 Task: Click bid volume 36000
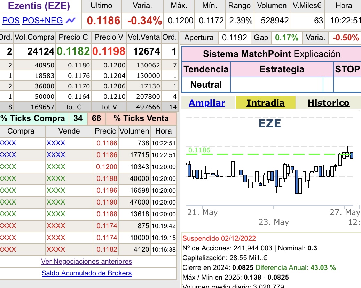(45, 86)
